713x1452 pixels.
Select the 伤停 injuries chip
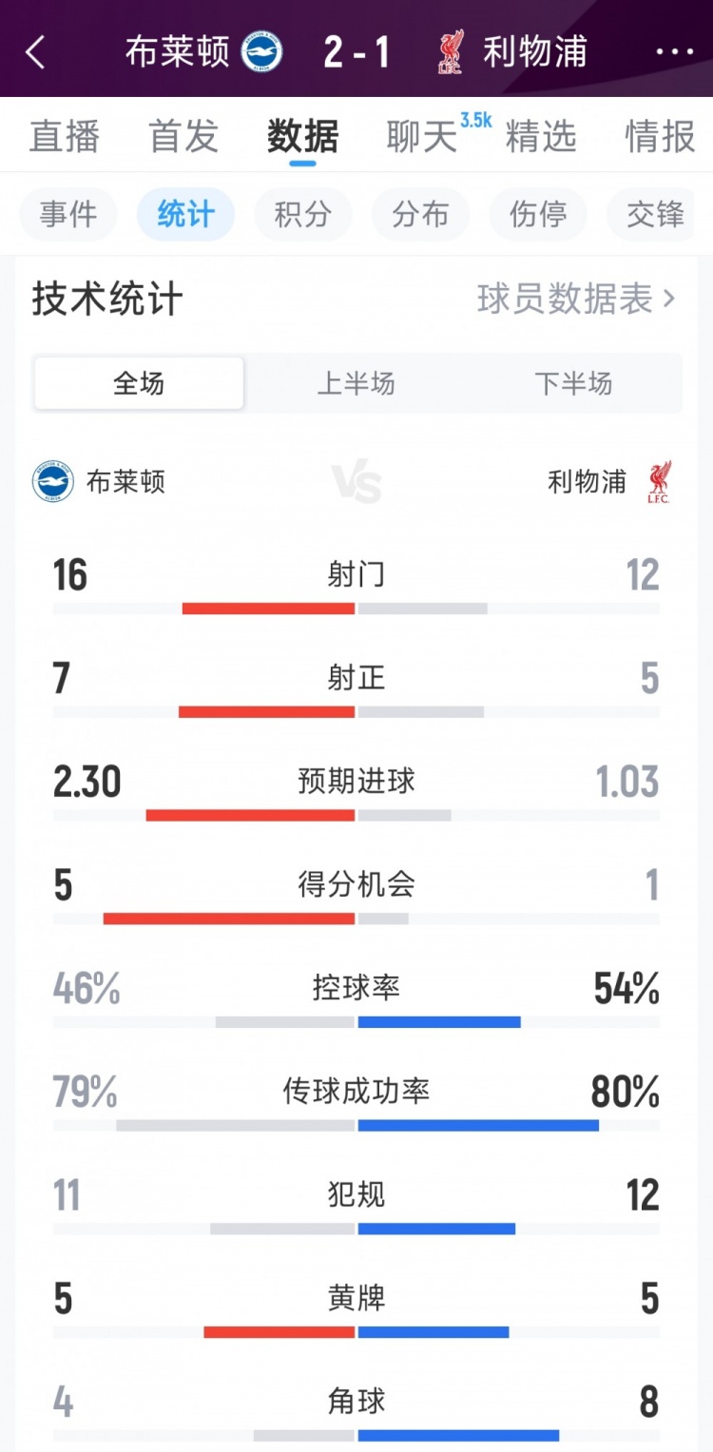[x=538, y=215]
